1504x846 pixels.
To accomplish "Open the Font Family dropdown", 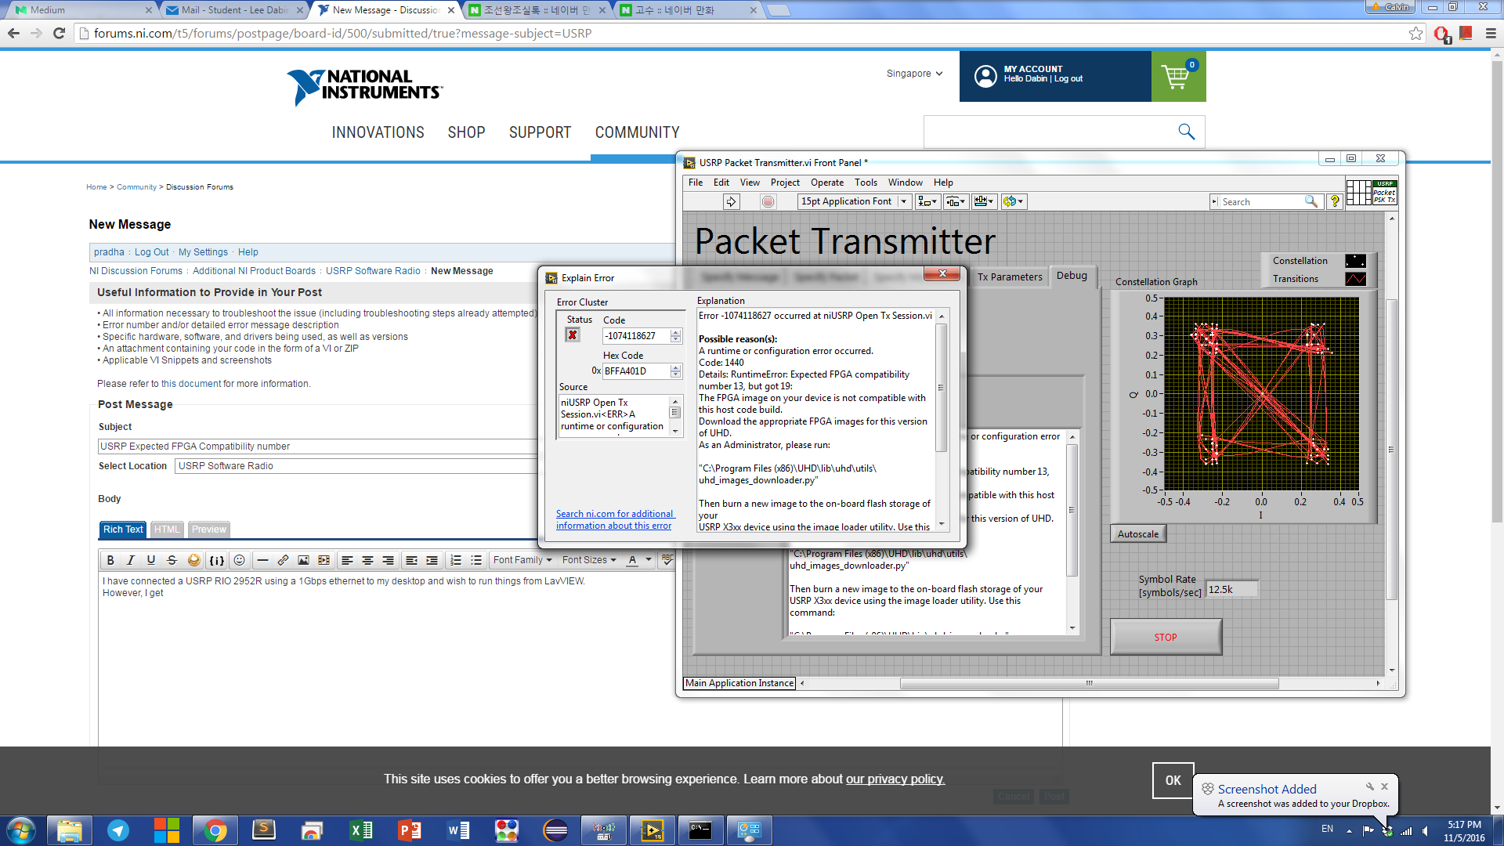I will [x=522, y=560].
